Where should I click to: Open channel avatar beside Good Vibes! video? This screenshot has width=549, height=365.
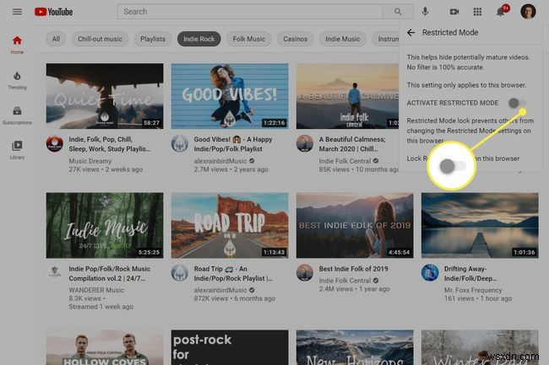click(x=180, y=143)
